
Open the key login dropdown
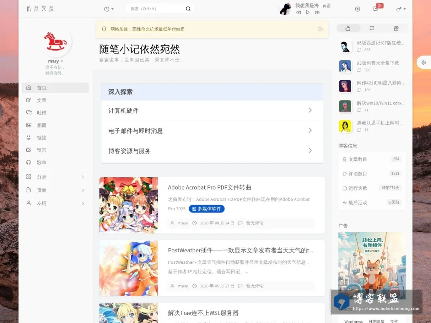click(401, 9)
